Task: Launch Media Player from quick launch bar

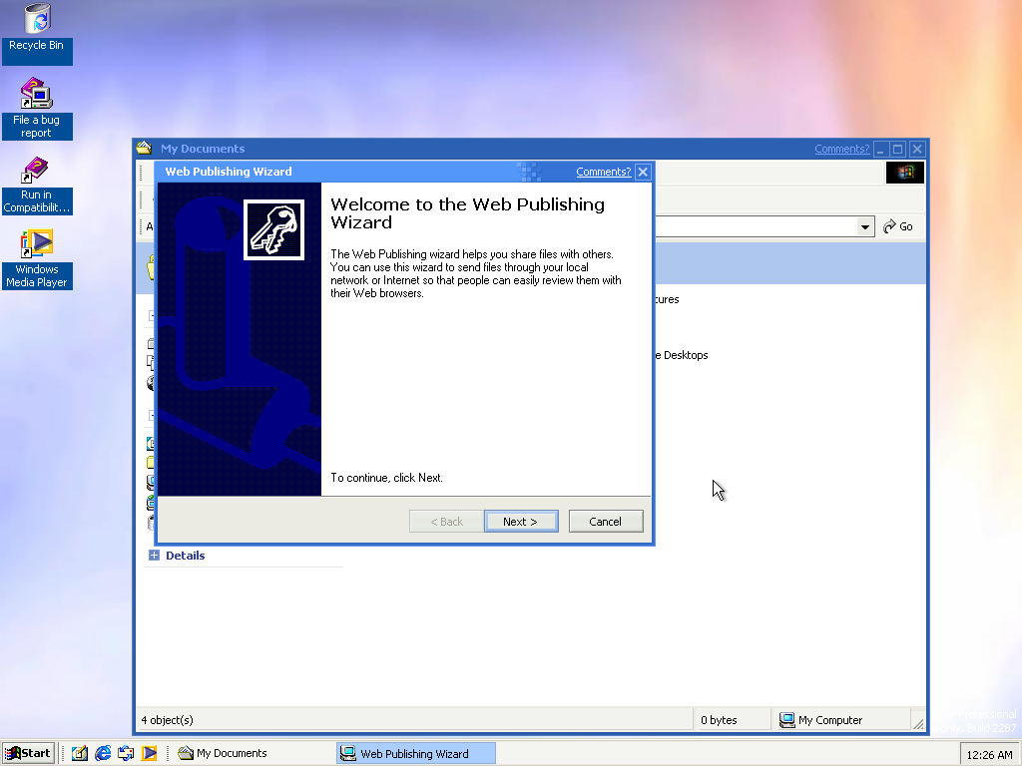Action: pyautogui.click(x=150, y=754)
